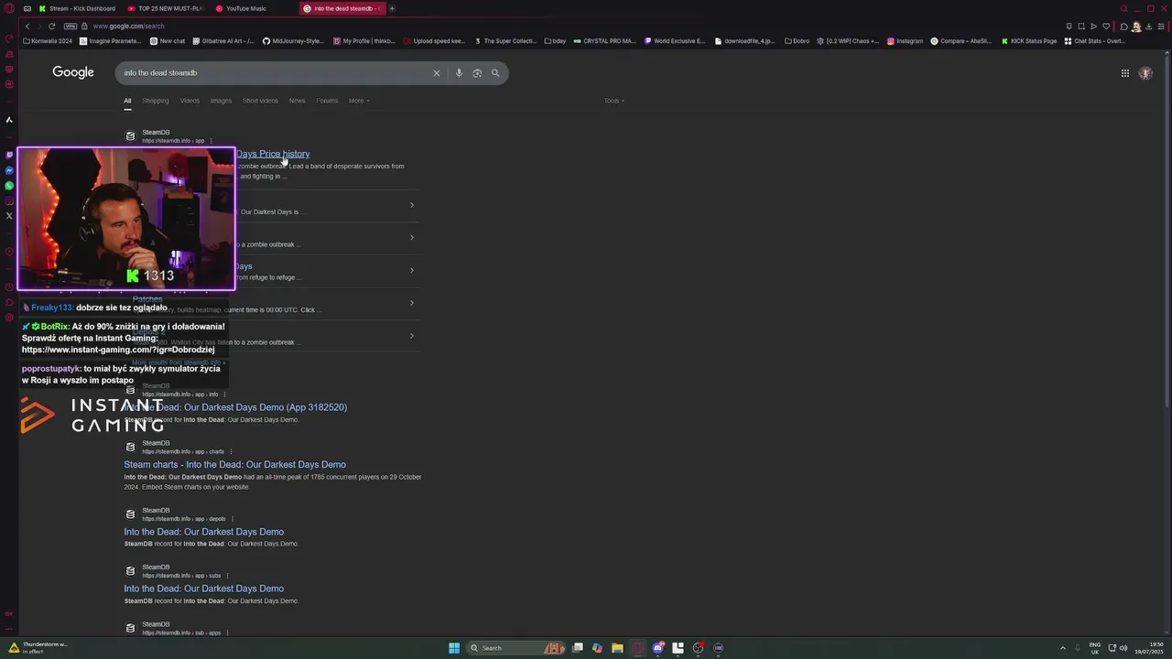Image resolution: width=1172 pixels, height=659 pixels.
Task: Open the Google account avatar
Action: click(x=1145, y=73)
